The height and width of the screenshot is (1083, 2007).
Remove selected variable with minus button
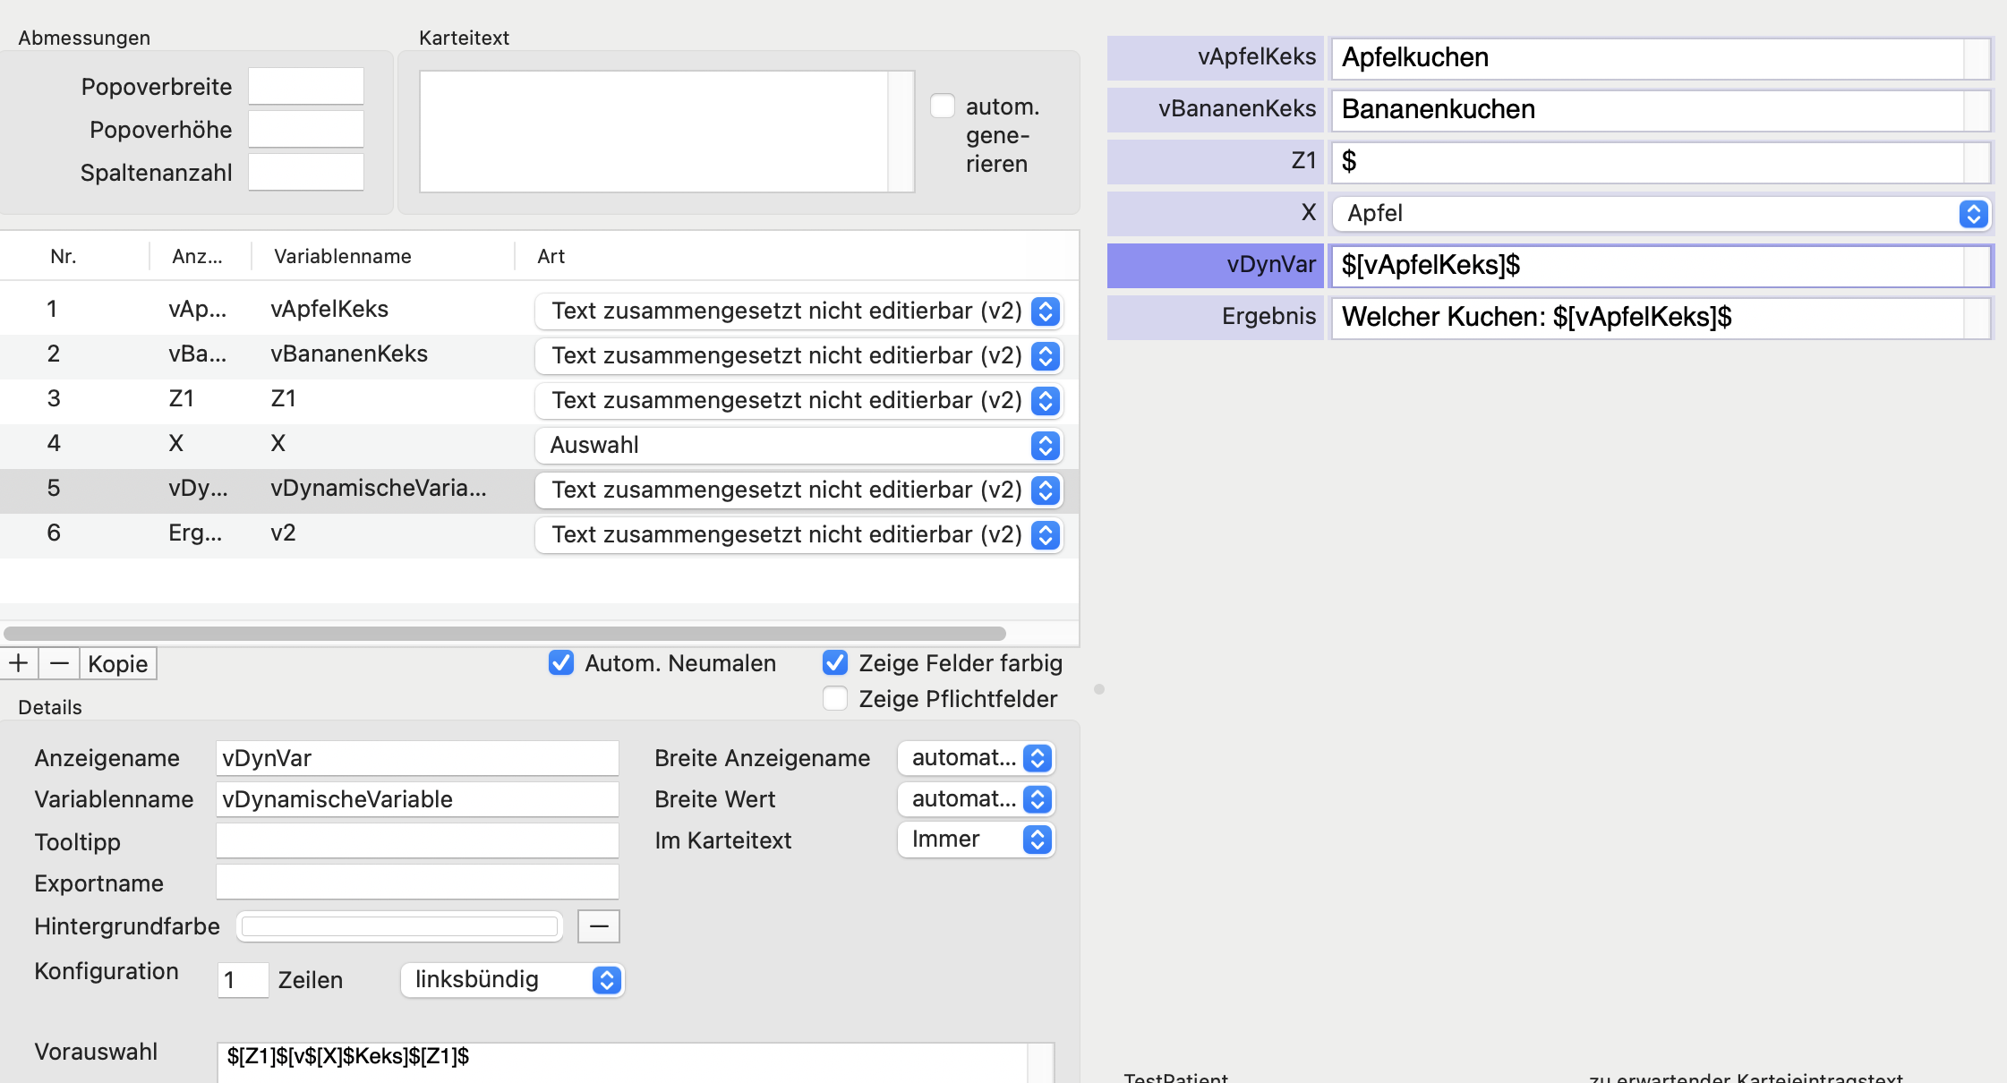[x=59, y=663]
